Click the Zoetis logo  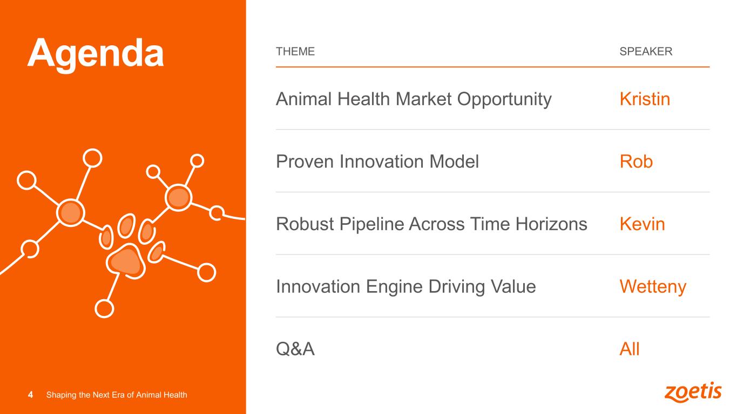point(693,393)
